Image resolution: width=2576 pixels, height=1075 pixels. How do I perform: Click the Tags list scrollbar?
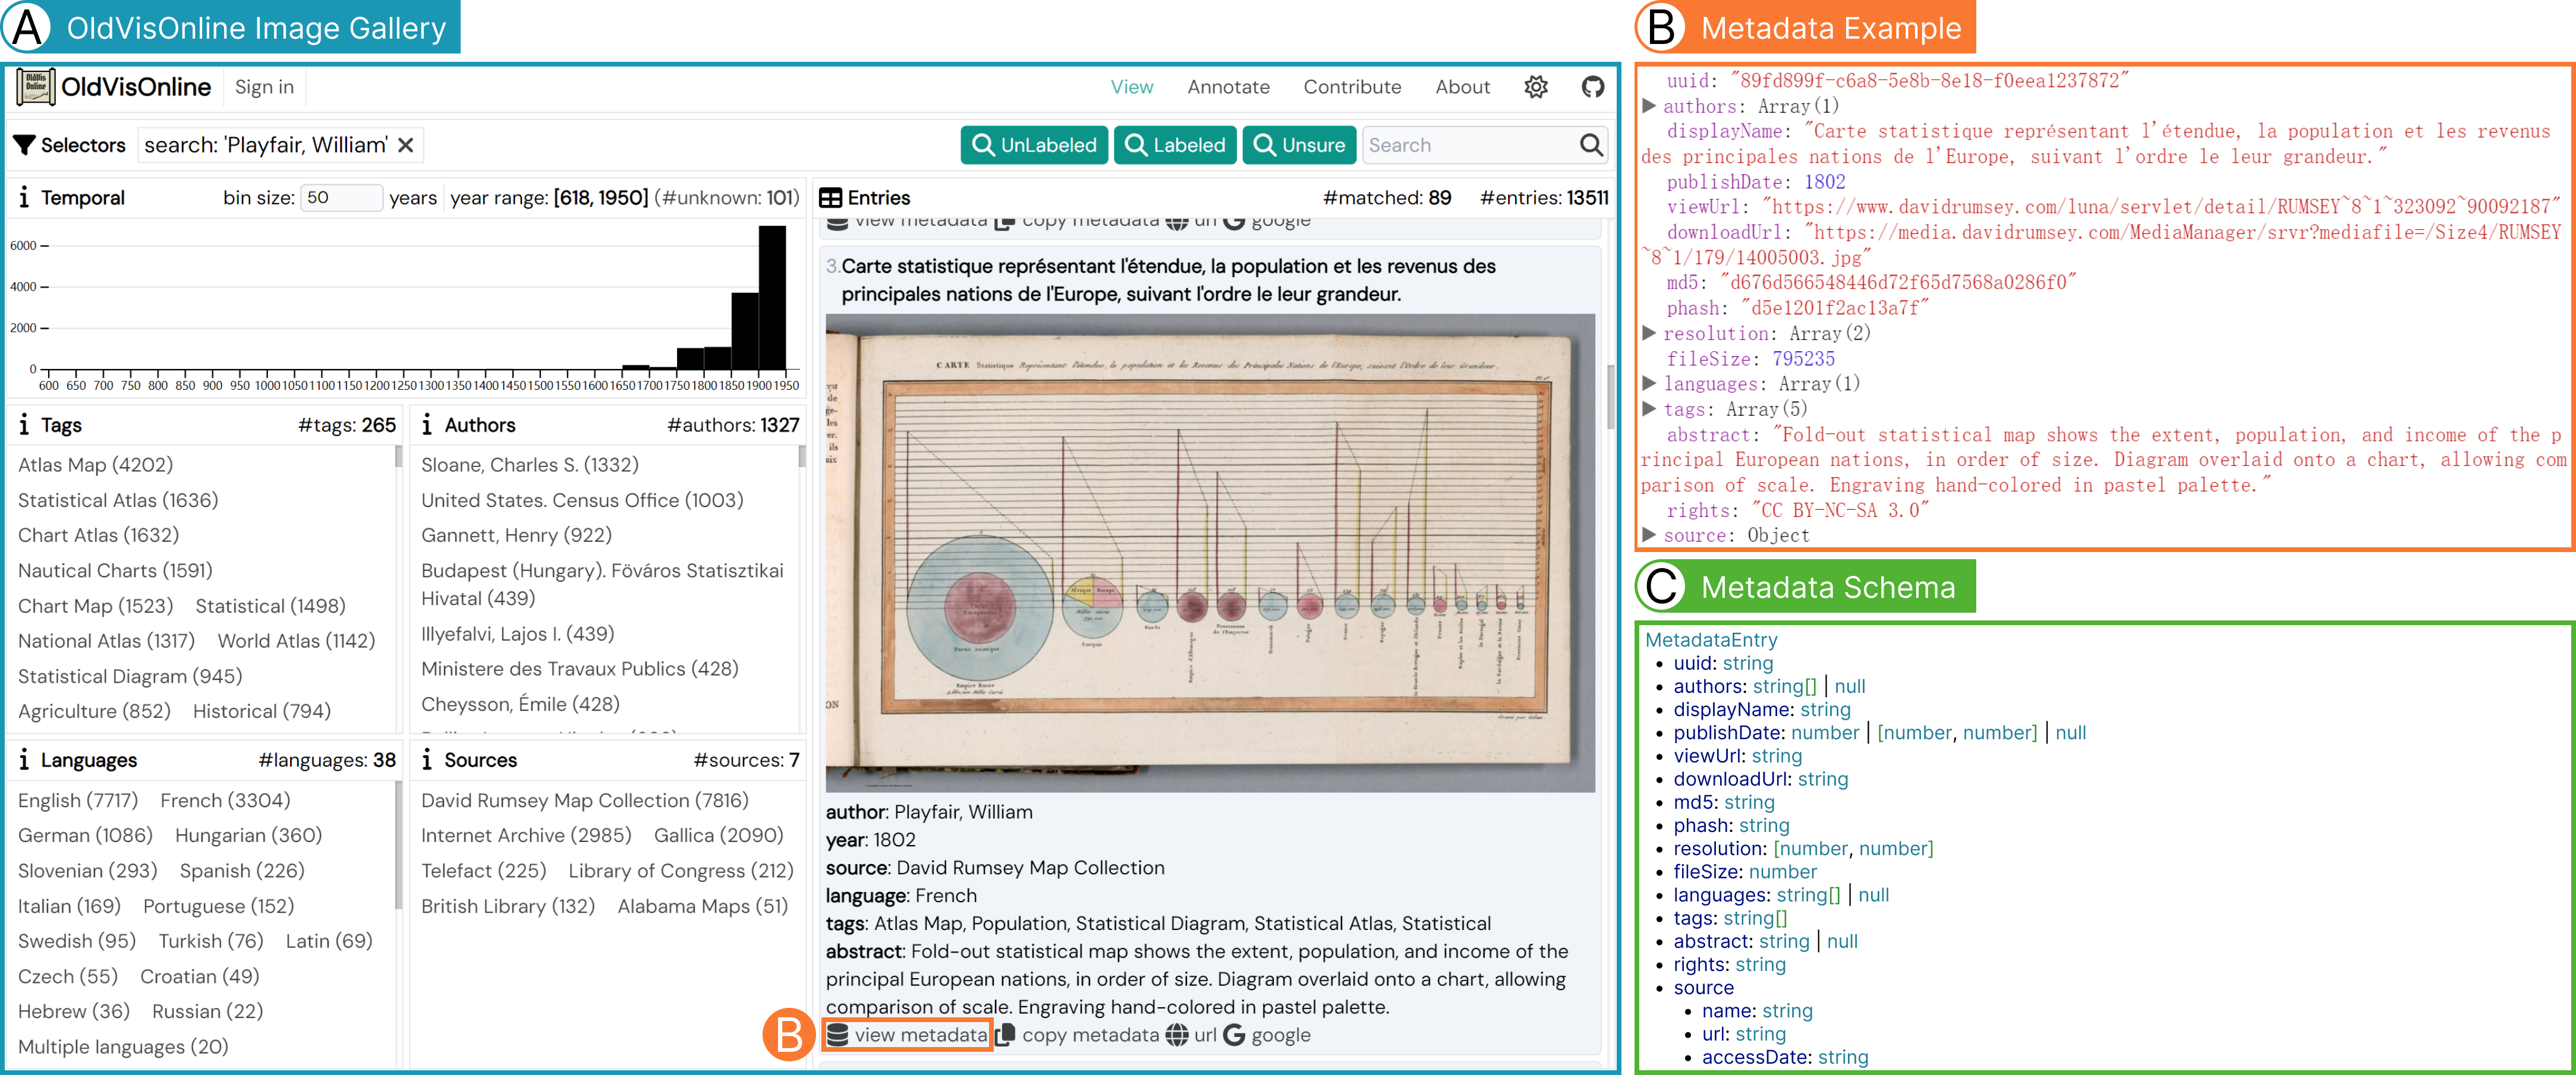(398, 457)
